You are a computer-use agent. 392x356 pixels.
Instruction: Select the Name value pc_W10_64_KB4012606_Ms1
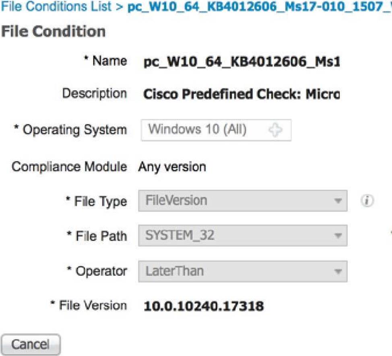[241, 62]
